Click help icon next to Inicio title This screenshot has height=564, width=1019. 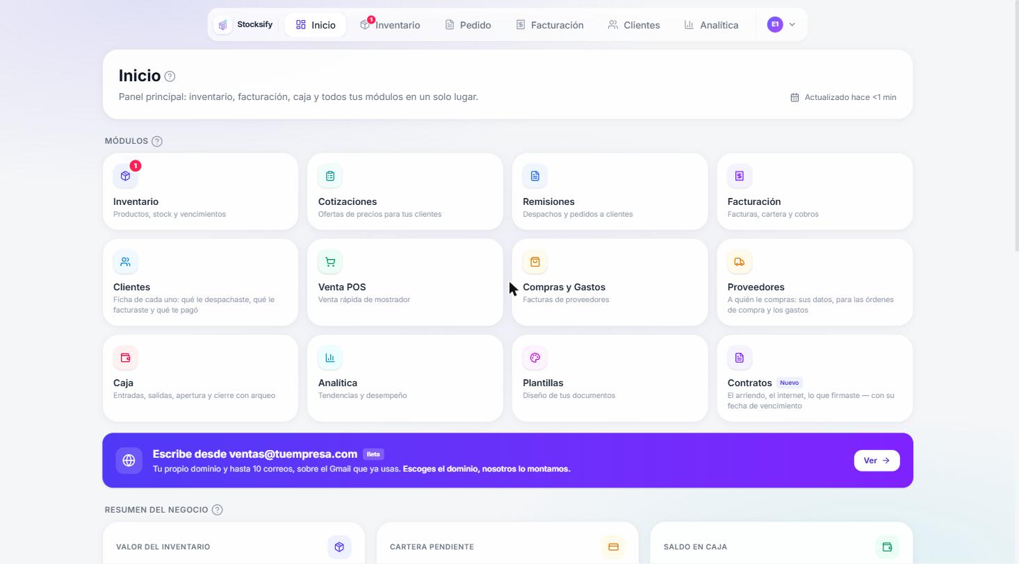pyautogui.click(x=170, y=76)
